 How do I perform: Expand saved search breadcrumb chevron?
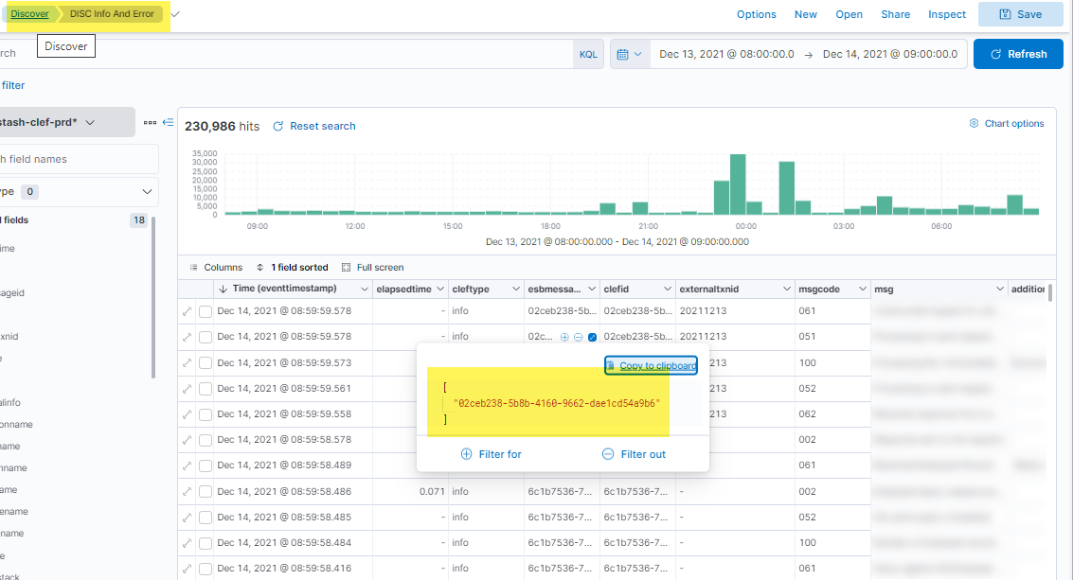coord(175,14)
